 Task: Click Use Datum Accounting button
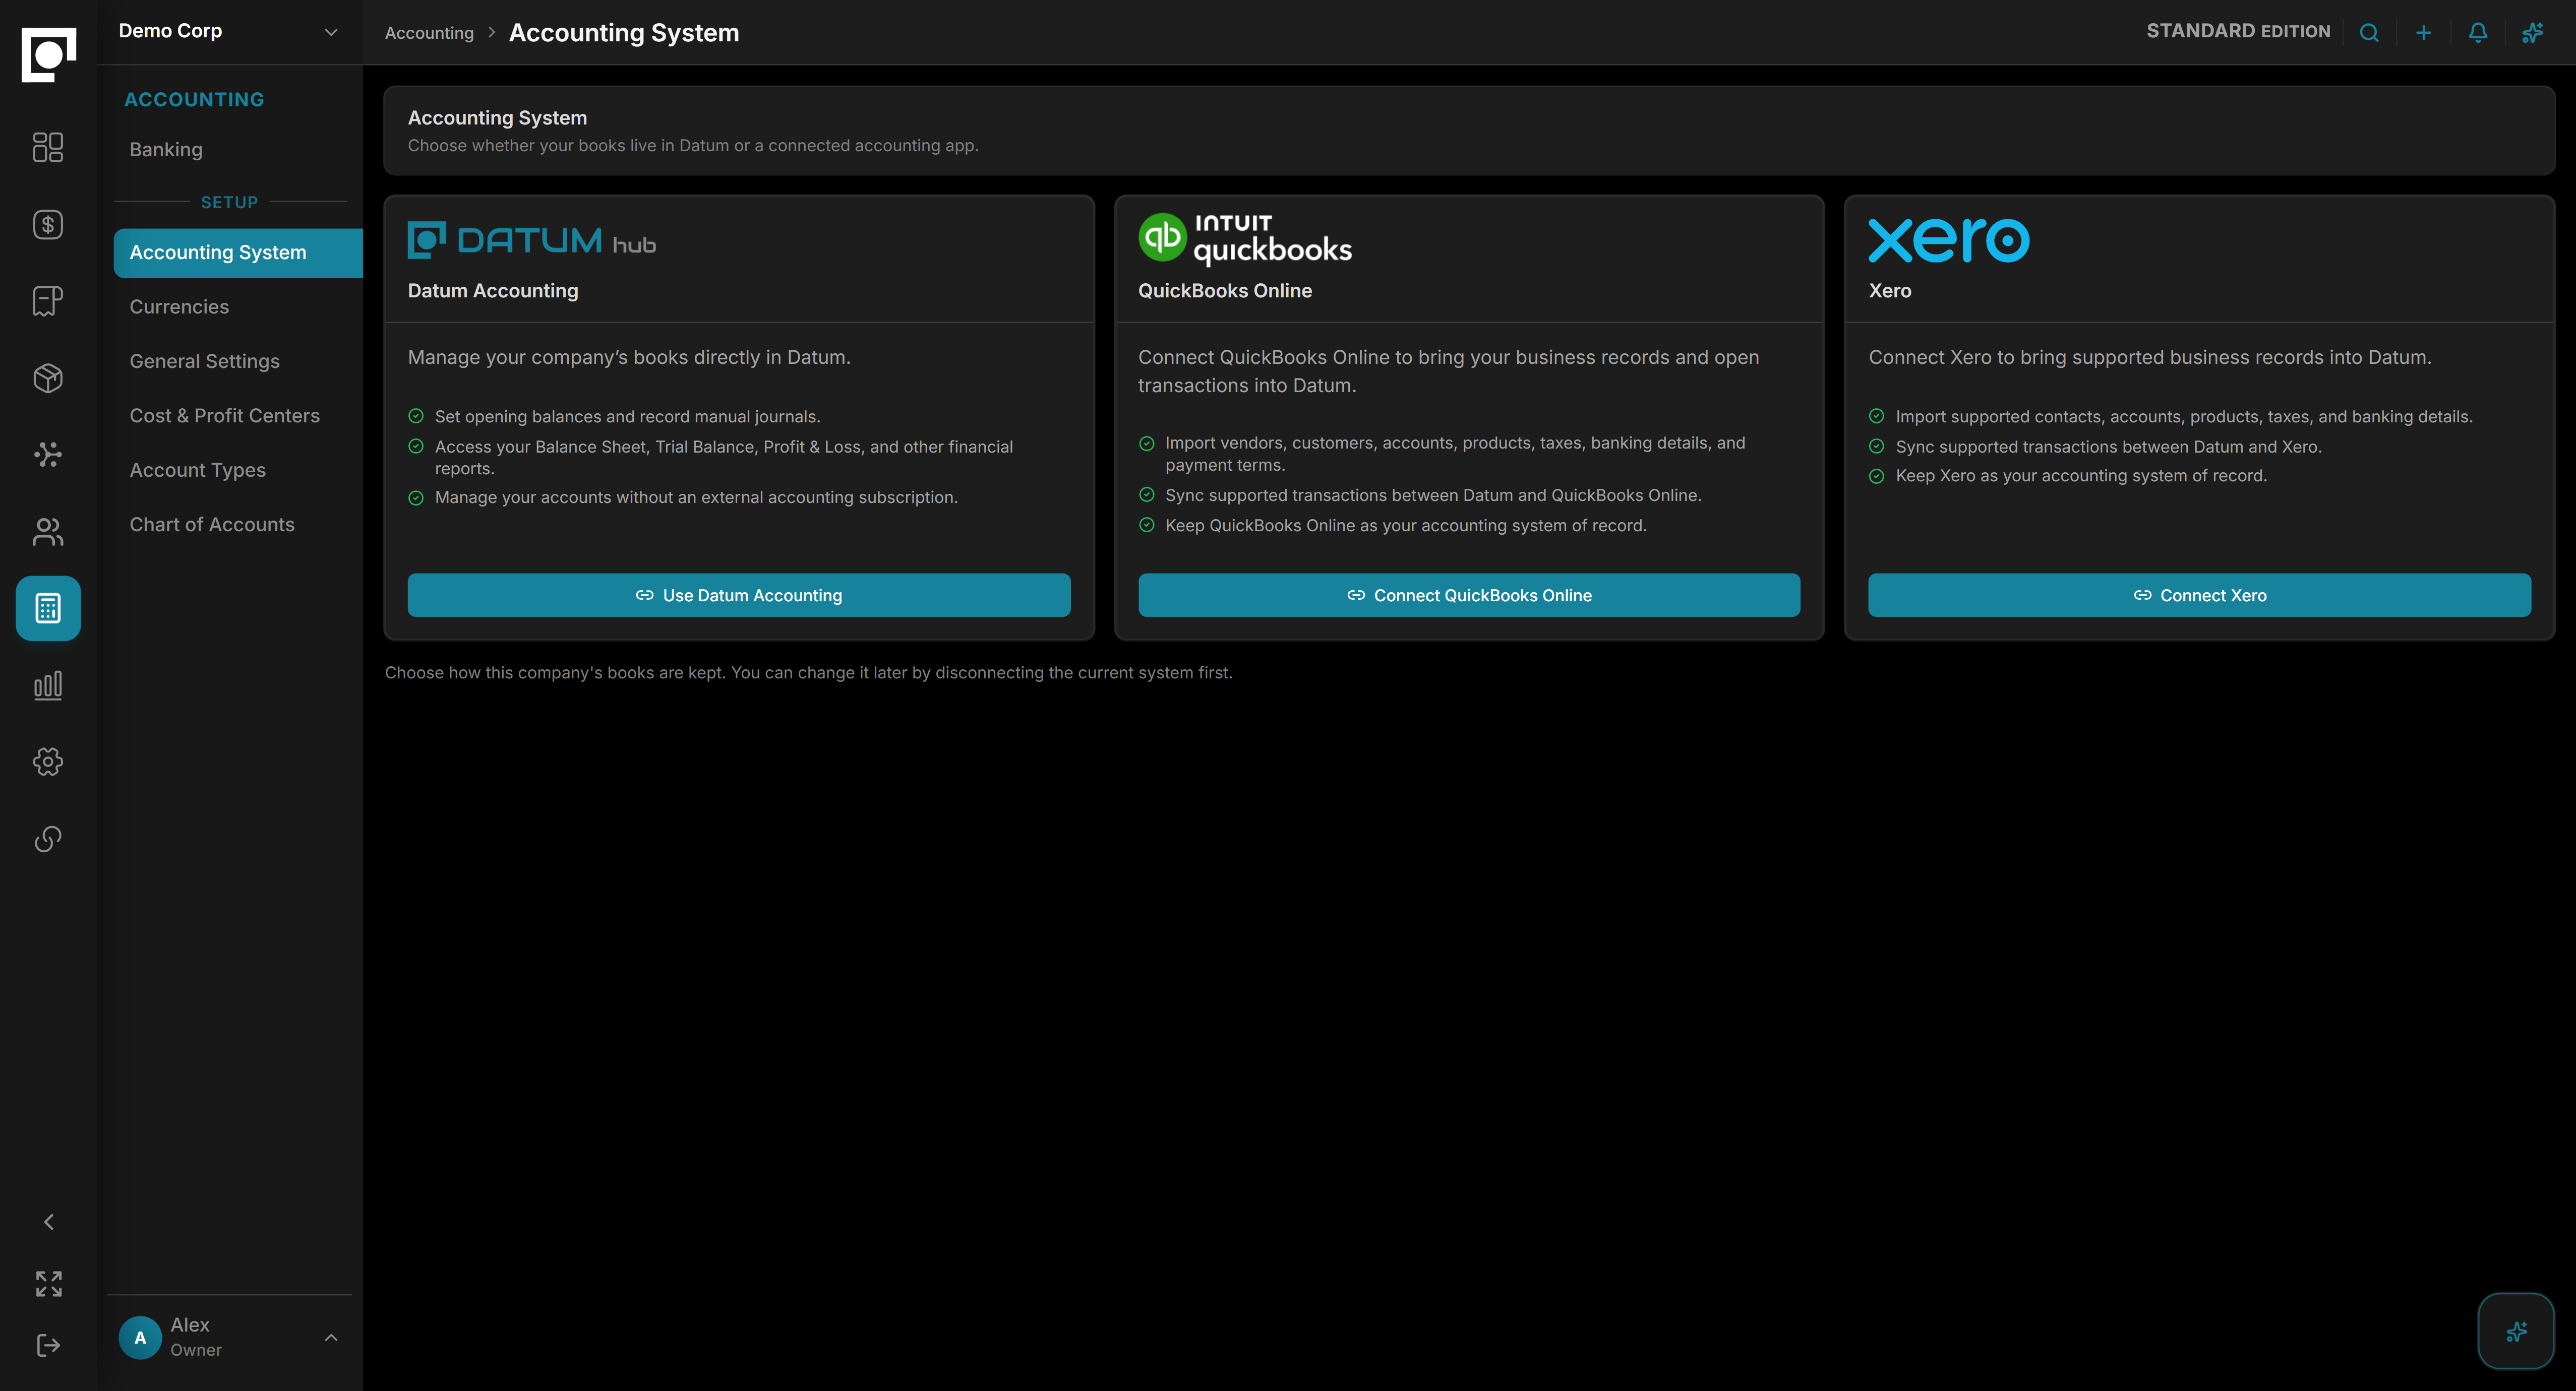738,596
